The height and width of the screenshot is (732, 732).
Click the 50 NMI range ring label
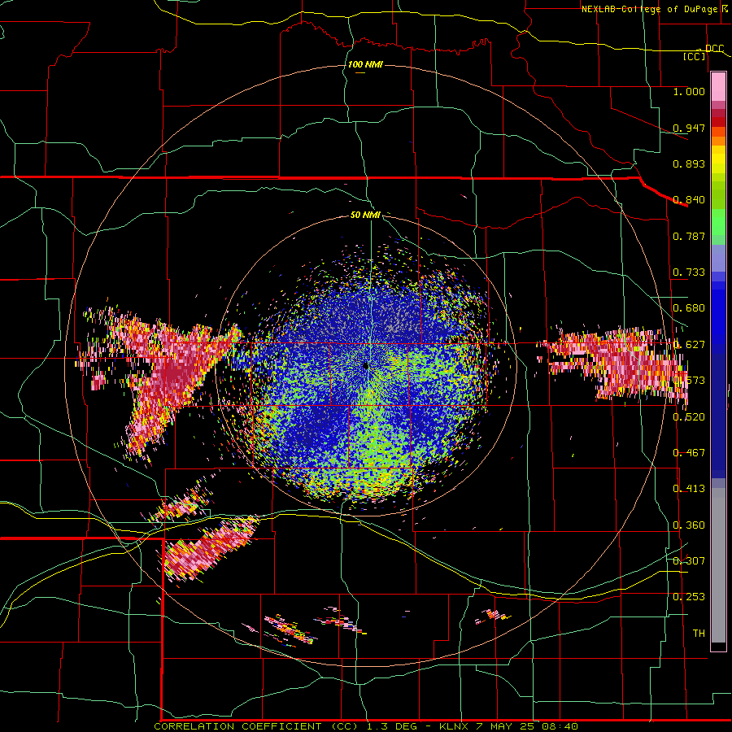click(365, 216)
